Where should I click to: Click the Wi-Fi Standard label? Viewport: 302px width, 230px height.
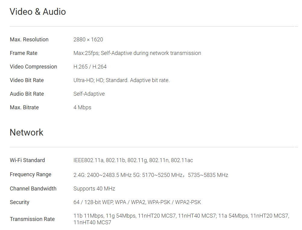coord(27,160)
